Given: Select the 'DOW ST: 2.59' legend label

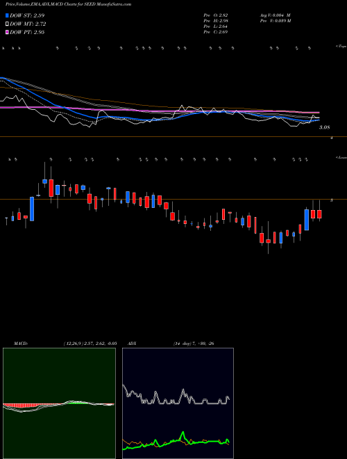Looking at the screenshot, I should 27,15.
